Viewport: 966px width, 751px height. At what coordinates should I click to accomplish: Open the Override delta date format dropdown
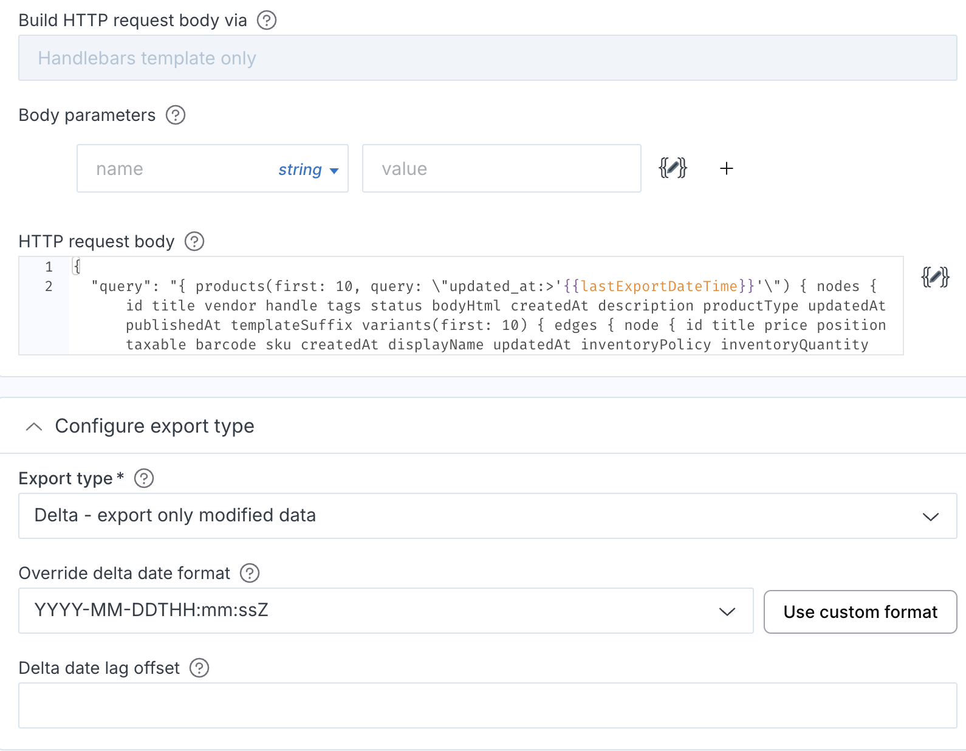(386, 611)
